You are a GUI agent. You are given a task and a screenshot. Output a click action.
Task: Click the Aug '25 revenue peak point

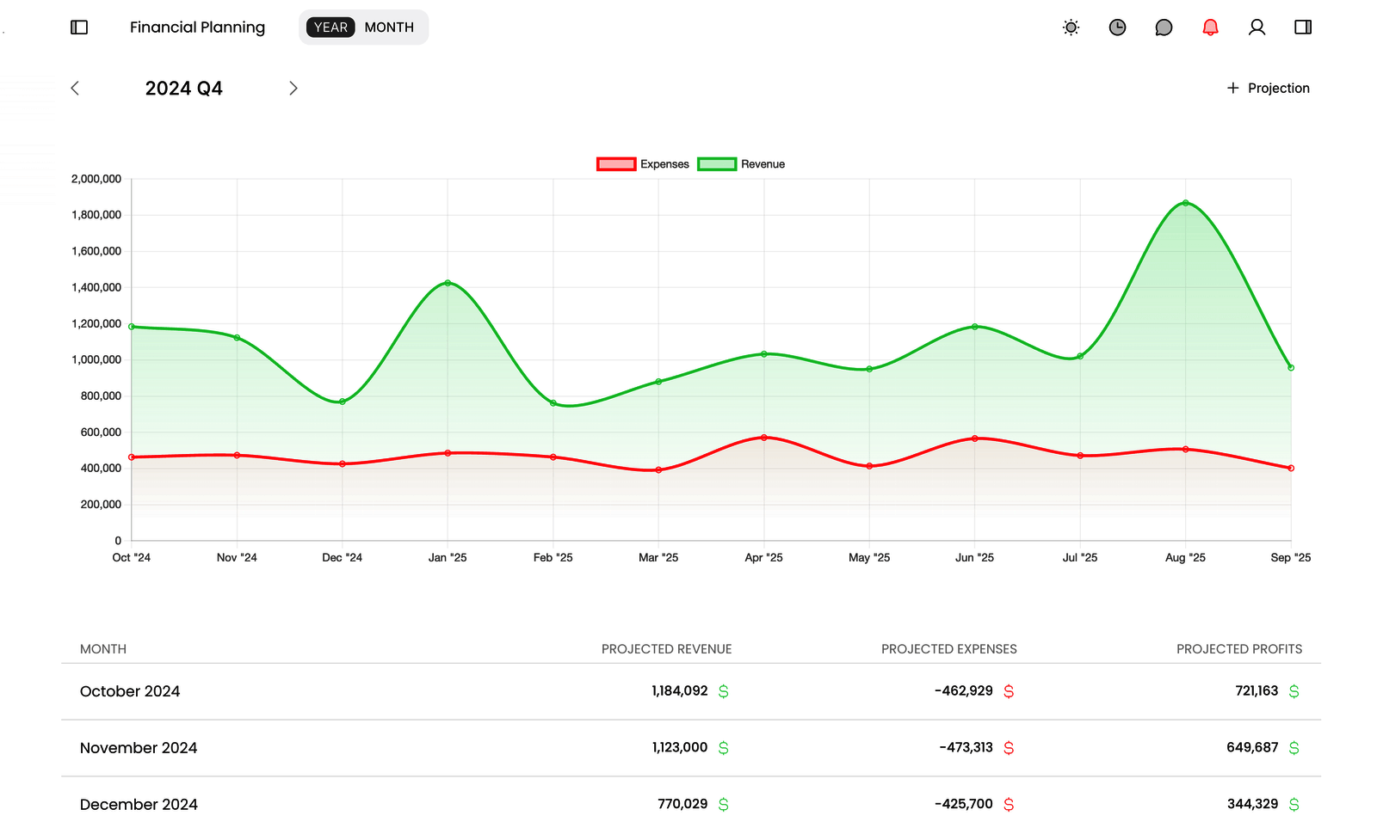1185,203
